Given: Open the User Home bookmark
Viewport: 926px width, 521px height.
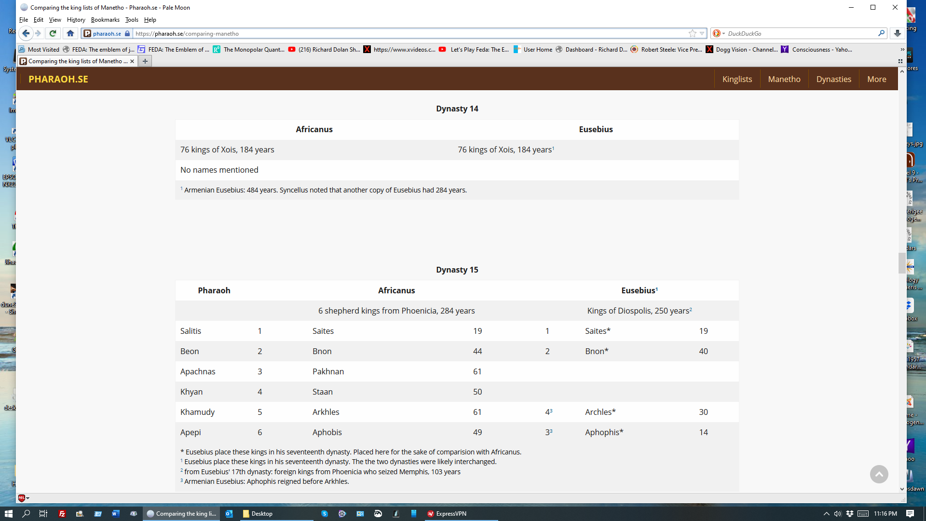Looking at the screenshot, I should point(533,49).
